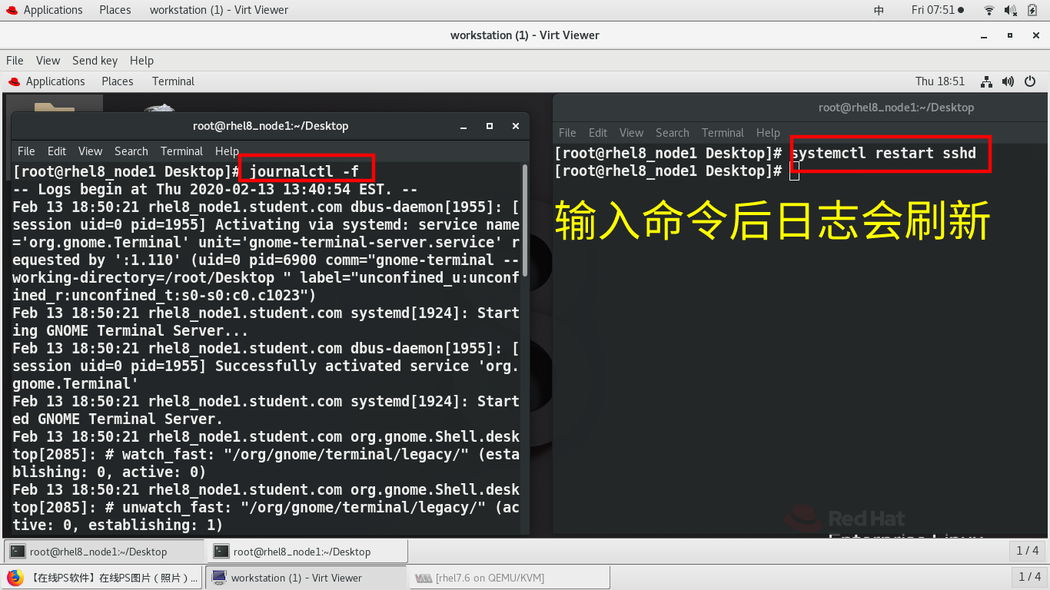Close the Virt Viewer window
Image resolution: width=1050 pixels, height=590 pixels.
[x=1035, y=35]
